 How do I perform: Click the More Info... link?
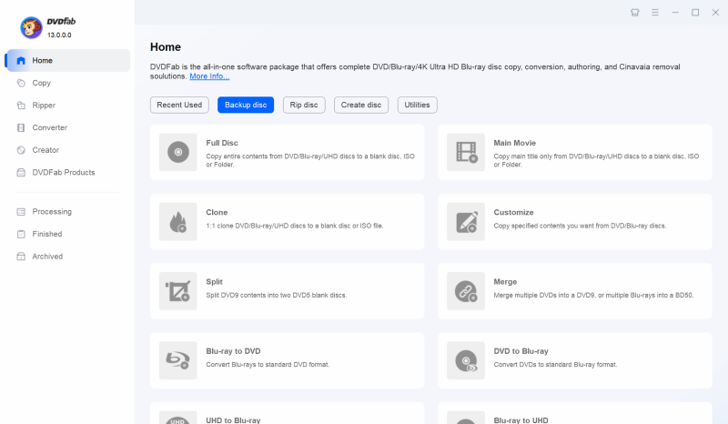pos(209,76)
